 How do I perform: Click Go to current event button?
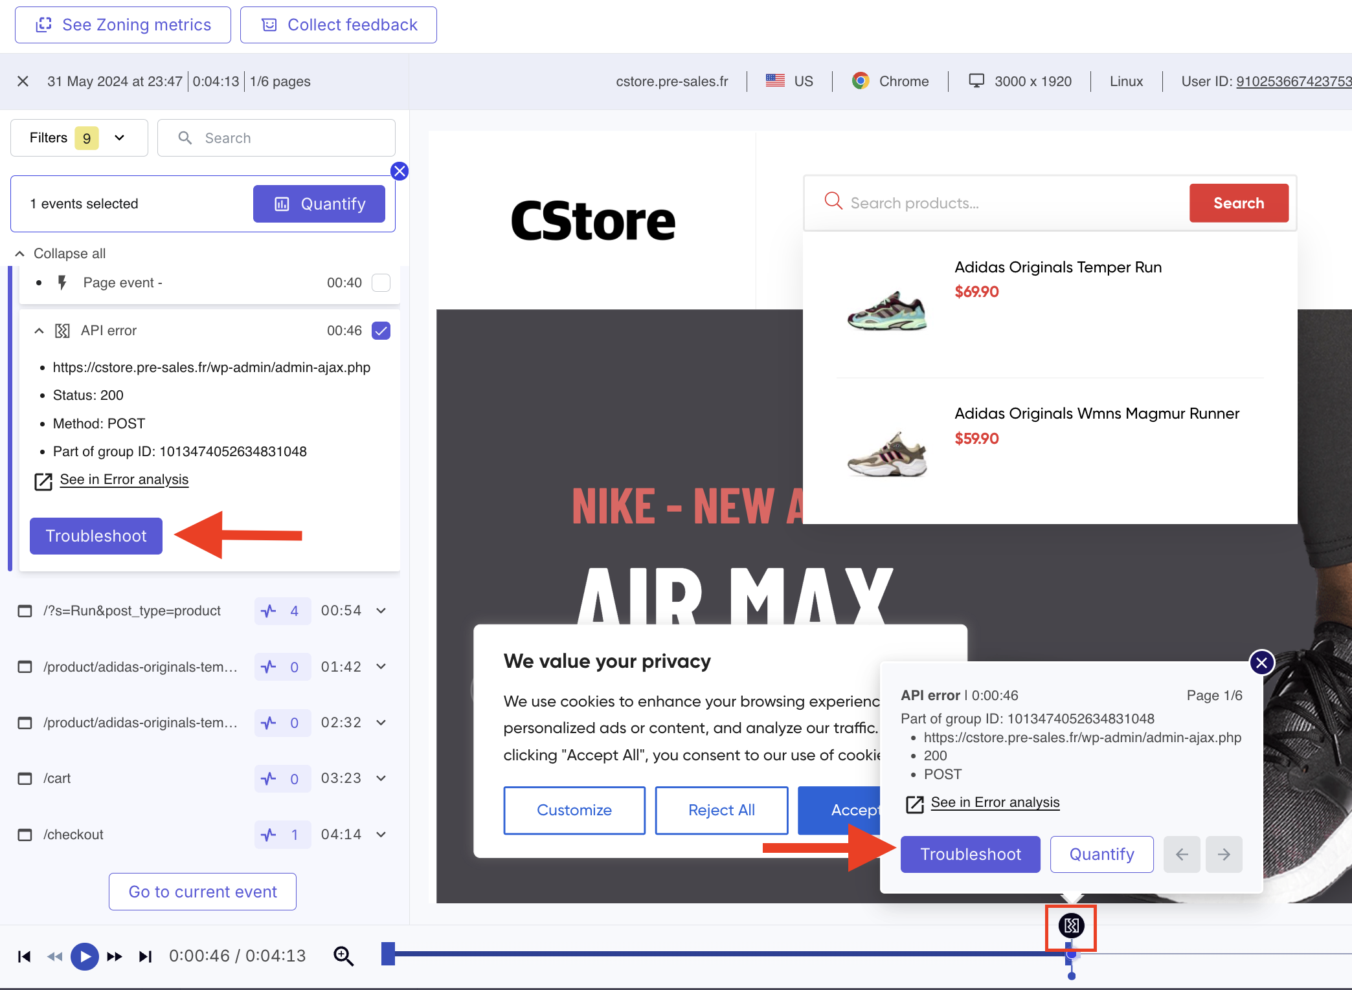pos(203,892)
